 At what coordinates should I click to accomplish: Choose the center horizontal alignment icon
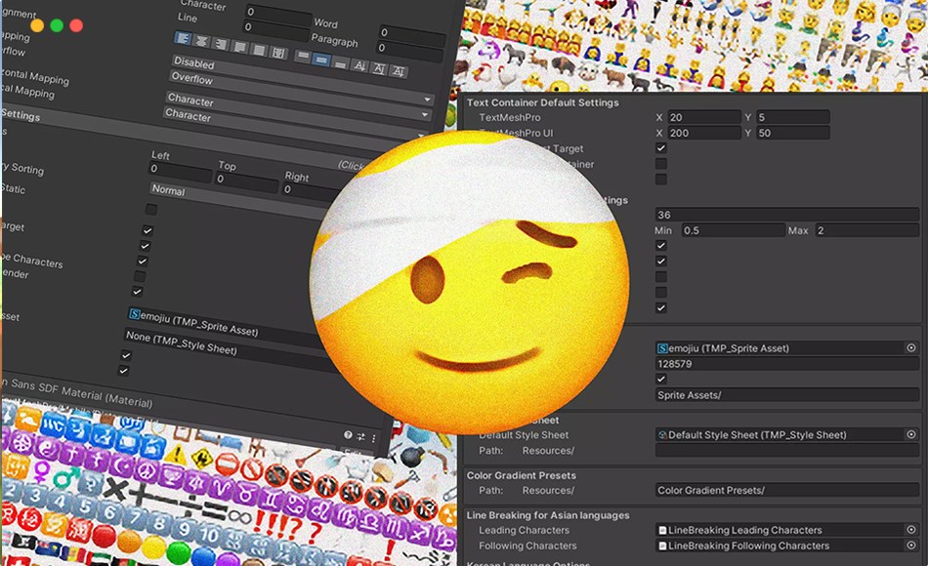[202, 41]
